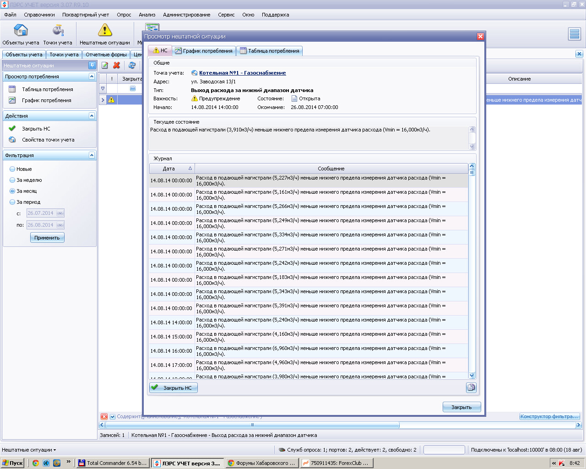Screen dimensions: 586x469
Task: Open Нештатные ситуации warning toolbar icon
Action: click(105, 30)
